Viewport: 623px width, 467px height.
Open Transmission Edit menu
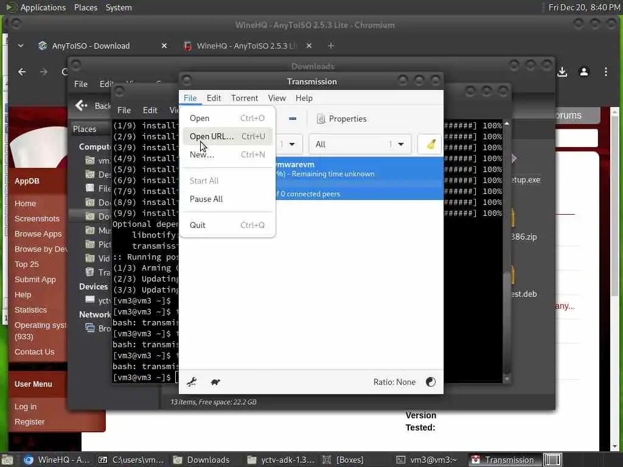(214, 98)
